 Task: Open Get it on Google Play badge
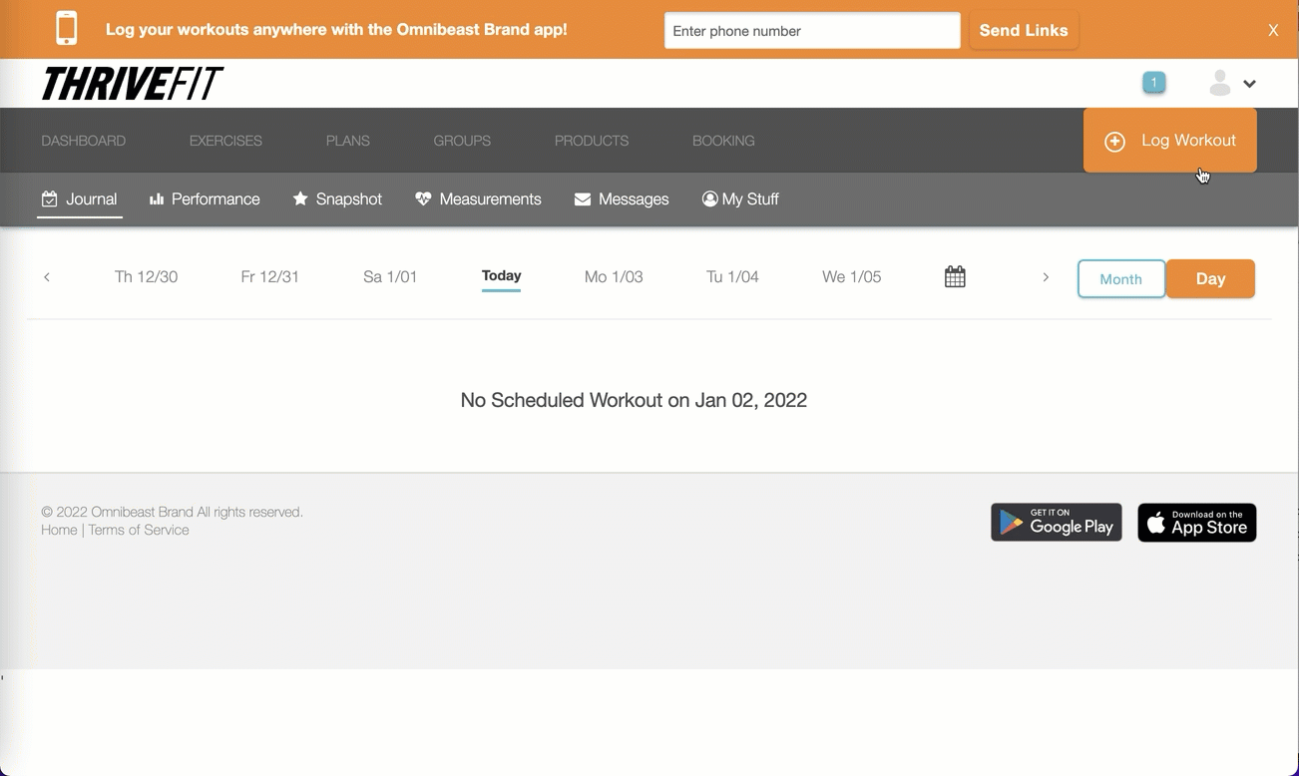click(1056, 523)
